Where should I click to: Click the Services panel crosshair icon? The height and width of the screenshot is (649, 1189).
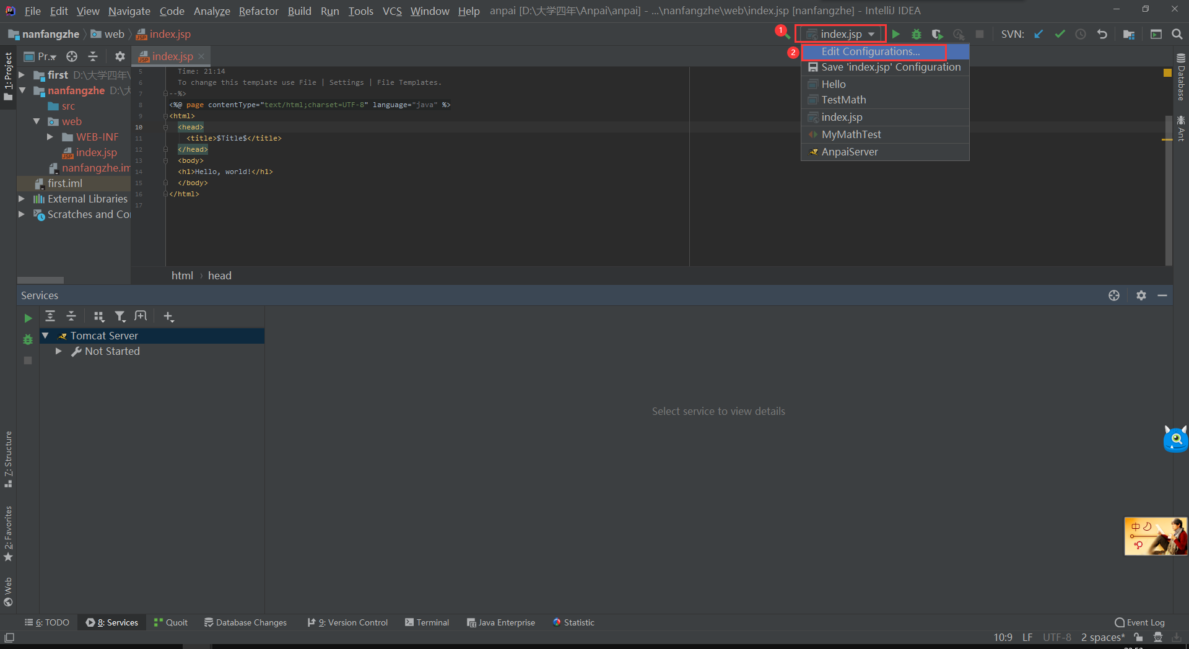click(1114, 295)
